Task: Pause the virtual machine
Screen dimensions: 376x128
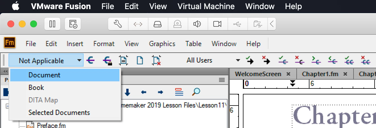Action: (52, 24)
